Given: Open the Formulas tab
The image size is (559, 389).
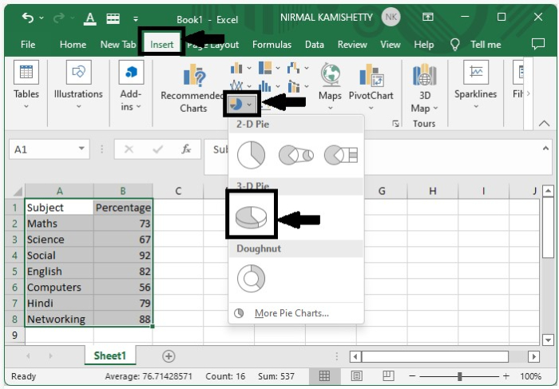Looking at the screenshot, I should [272, 45].
